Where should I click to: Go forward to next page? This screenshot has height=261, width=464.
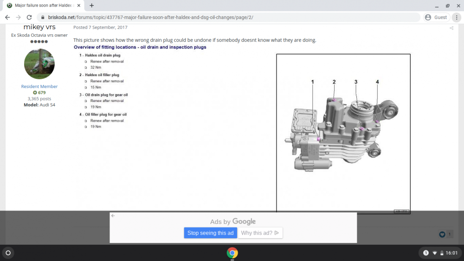click(x=19, y=18)
